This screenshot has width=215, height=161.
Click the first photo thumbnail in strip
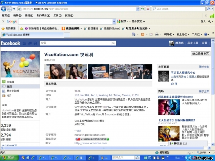[x=55, y=71]
